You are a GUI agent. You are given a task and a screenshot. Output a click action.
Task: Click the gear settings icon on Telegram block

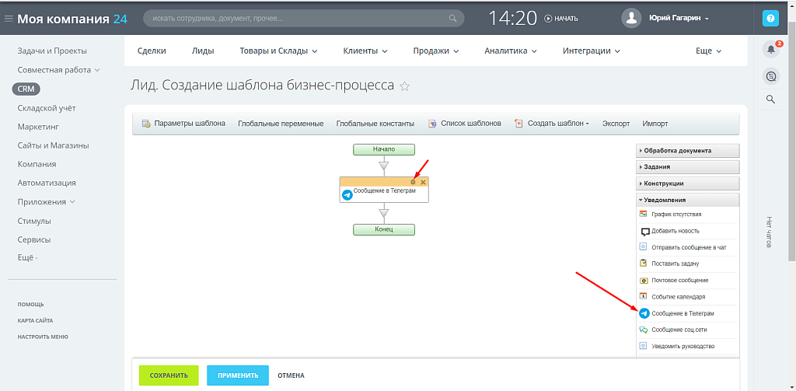pyautogui.click(x=414, y=182)
